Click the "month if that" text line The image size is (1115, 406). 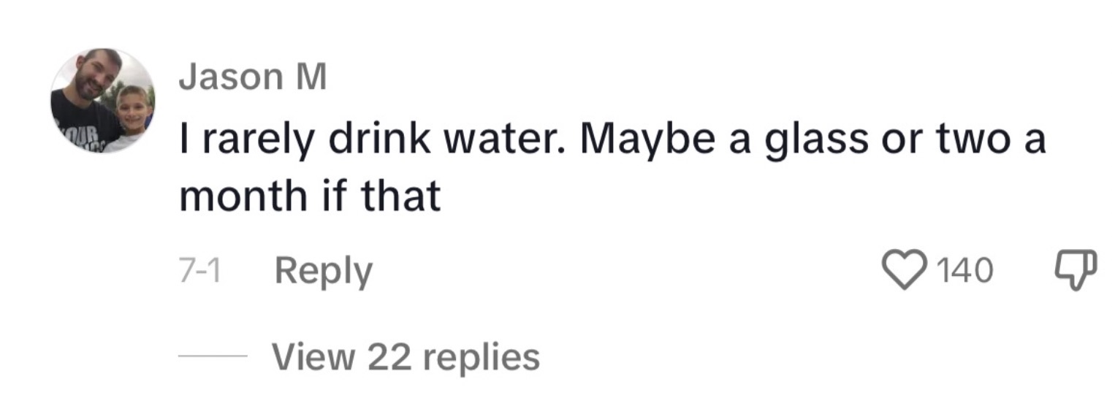(310, 196)
